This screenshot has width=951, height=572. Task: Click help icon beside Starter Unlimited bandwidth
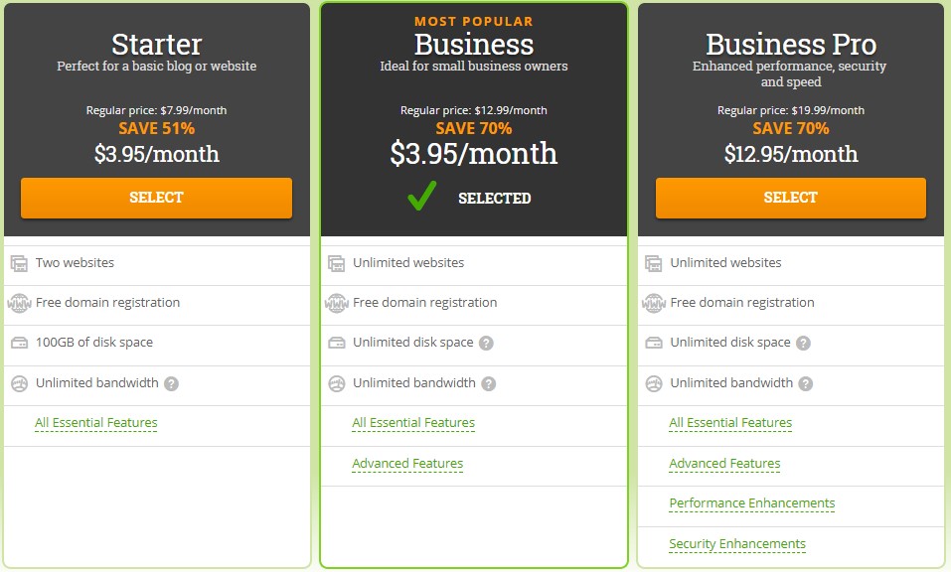pos(171,383)
